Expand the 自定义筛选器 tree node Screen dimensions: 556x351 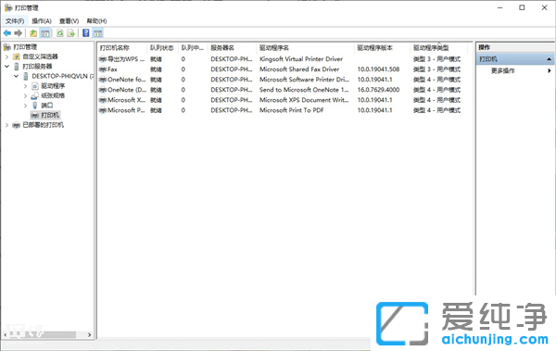[x=6, y=56]
